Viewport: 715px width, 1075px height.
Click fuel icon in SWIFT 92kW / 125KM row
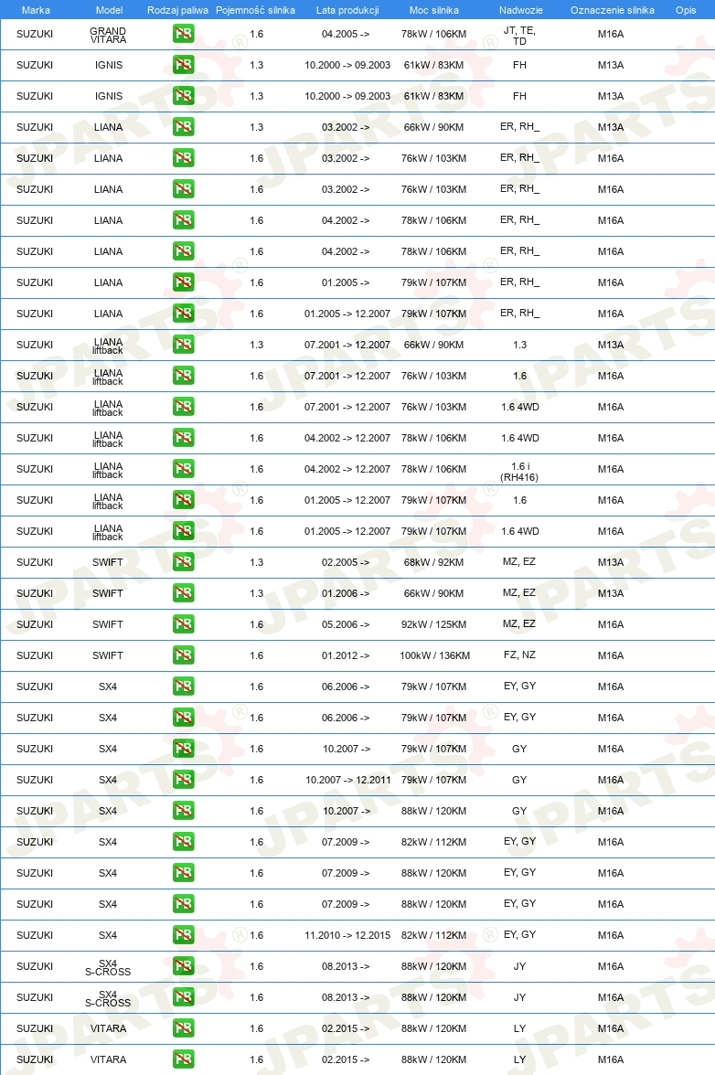tap(183, 623)
